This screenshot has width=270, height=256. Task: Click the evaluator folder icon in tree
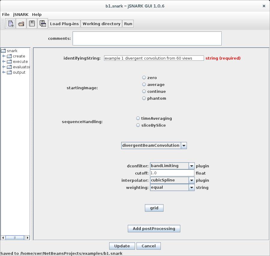click(9, 67)
